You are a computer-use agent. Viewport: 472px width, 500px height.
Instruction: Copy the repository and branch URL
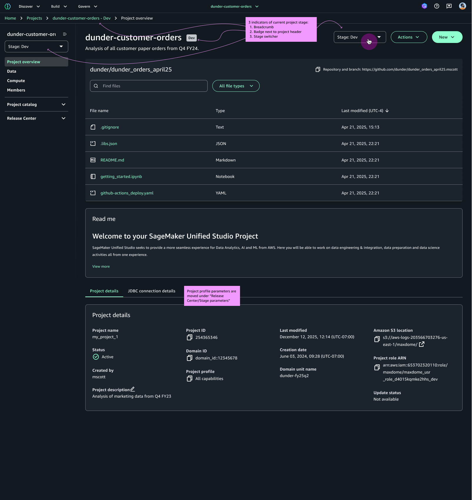tap(318, 70)
